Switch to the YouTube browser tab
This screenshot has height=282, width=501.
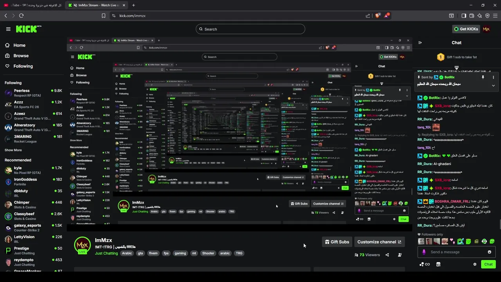[32, 5]
